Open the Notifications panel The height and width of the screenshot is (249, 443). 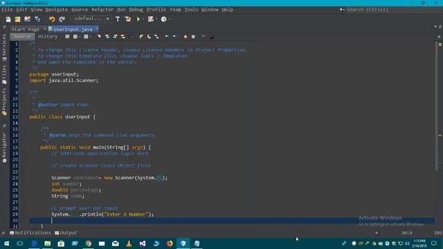30,233
